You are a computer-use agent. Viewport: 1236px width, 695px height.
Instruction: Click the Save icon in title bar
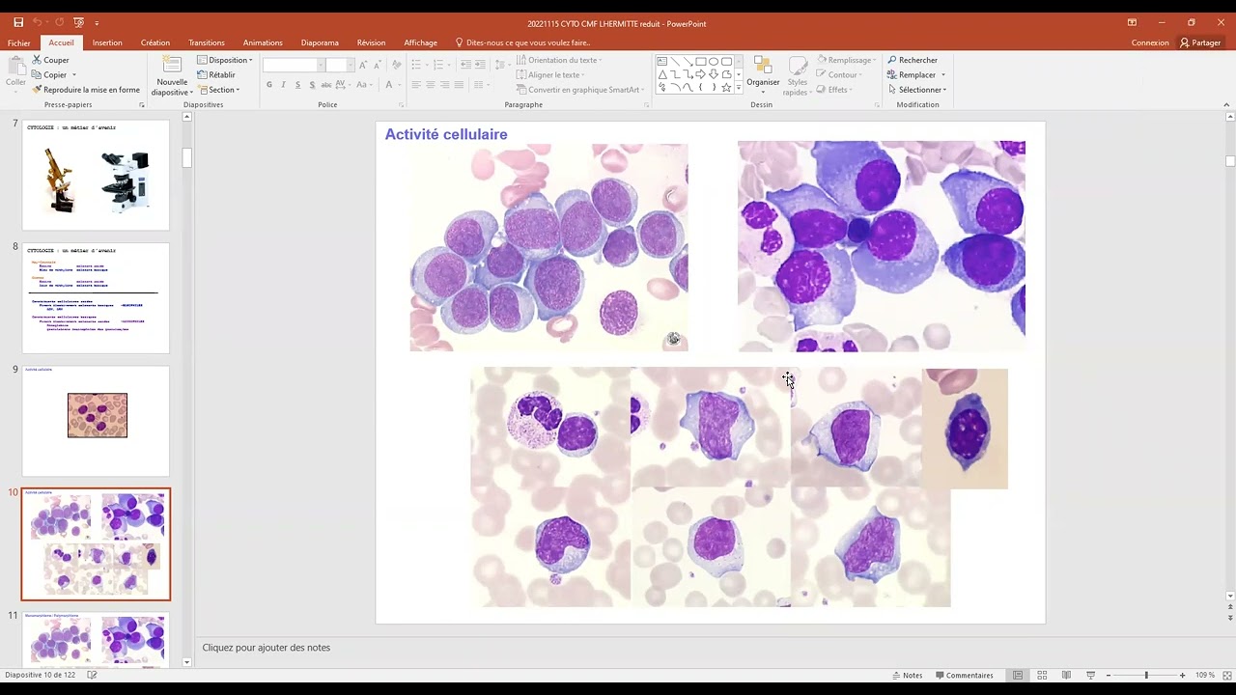(18, 22)
